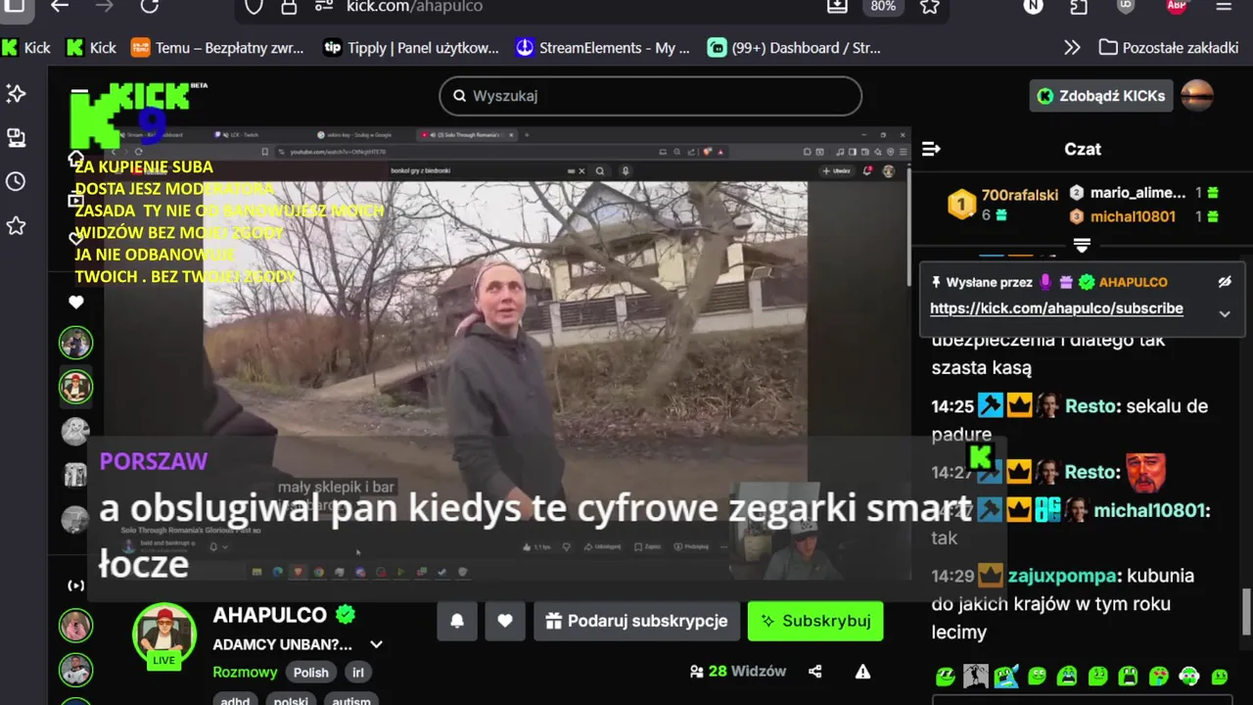The image size is (1253, 705).
Task: Expand the ADAMCY UNBAN stream title chevron
Action: tap(376, 644)
